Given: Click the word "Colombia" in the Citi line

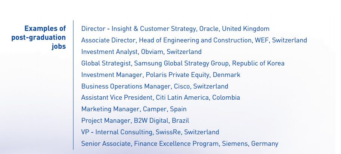Looking at the screenshot, I should [226, 98].
